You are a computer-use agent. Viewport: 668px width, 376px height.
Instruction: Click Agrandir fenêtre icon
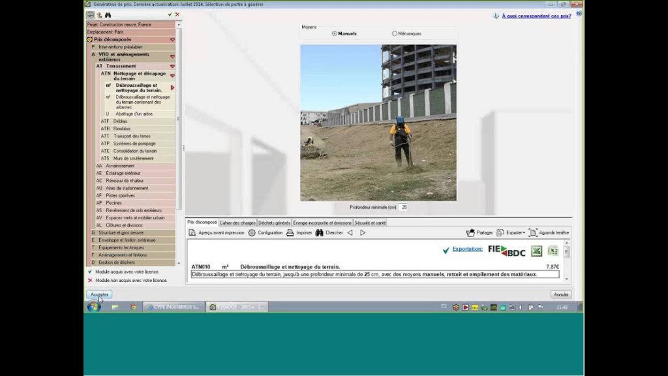533,232
